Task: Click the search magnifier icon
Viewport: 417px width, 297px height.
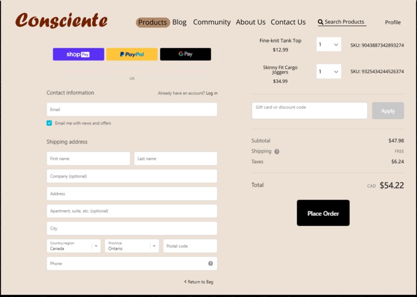Action: (321, 22)
